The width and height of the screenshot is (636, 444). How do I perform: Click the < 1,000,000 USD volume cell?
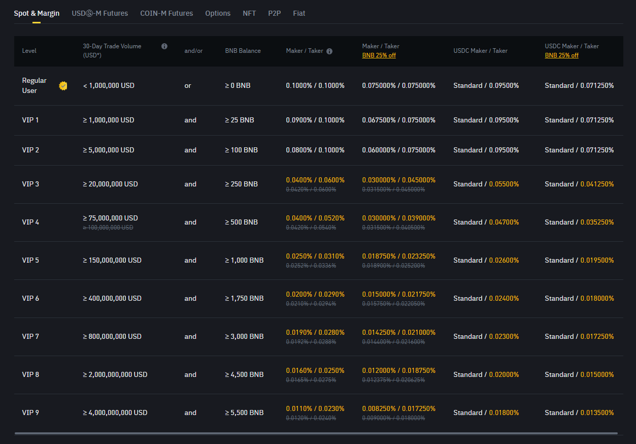pyautogui.click(x=109, y=85)
